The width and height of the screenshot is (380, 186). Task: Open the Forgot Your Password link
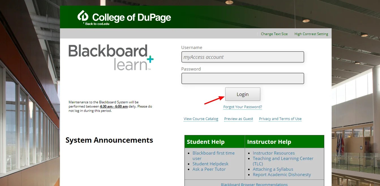point(243,107)
